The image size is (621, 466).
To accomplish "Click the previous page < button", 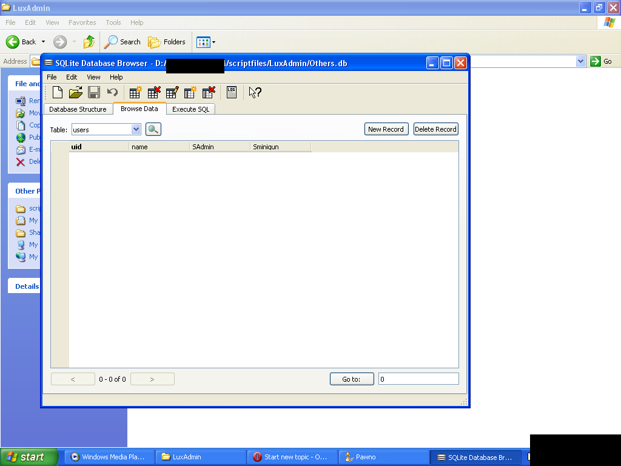I will [x=73, y=379].
